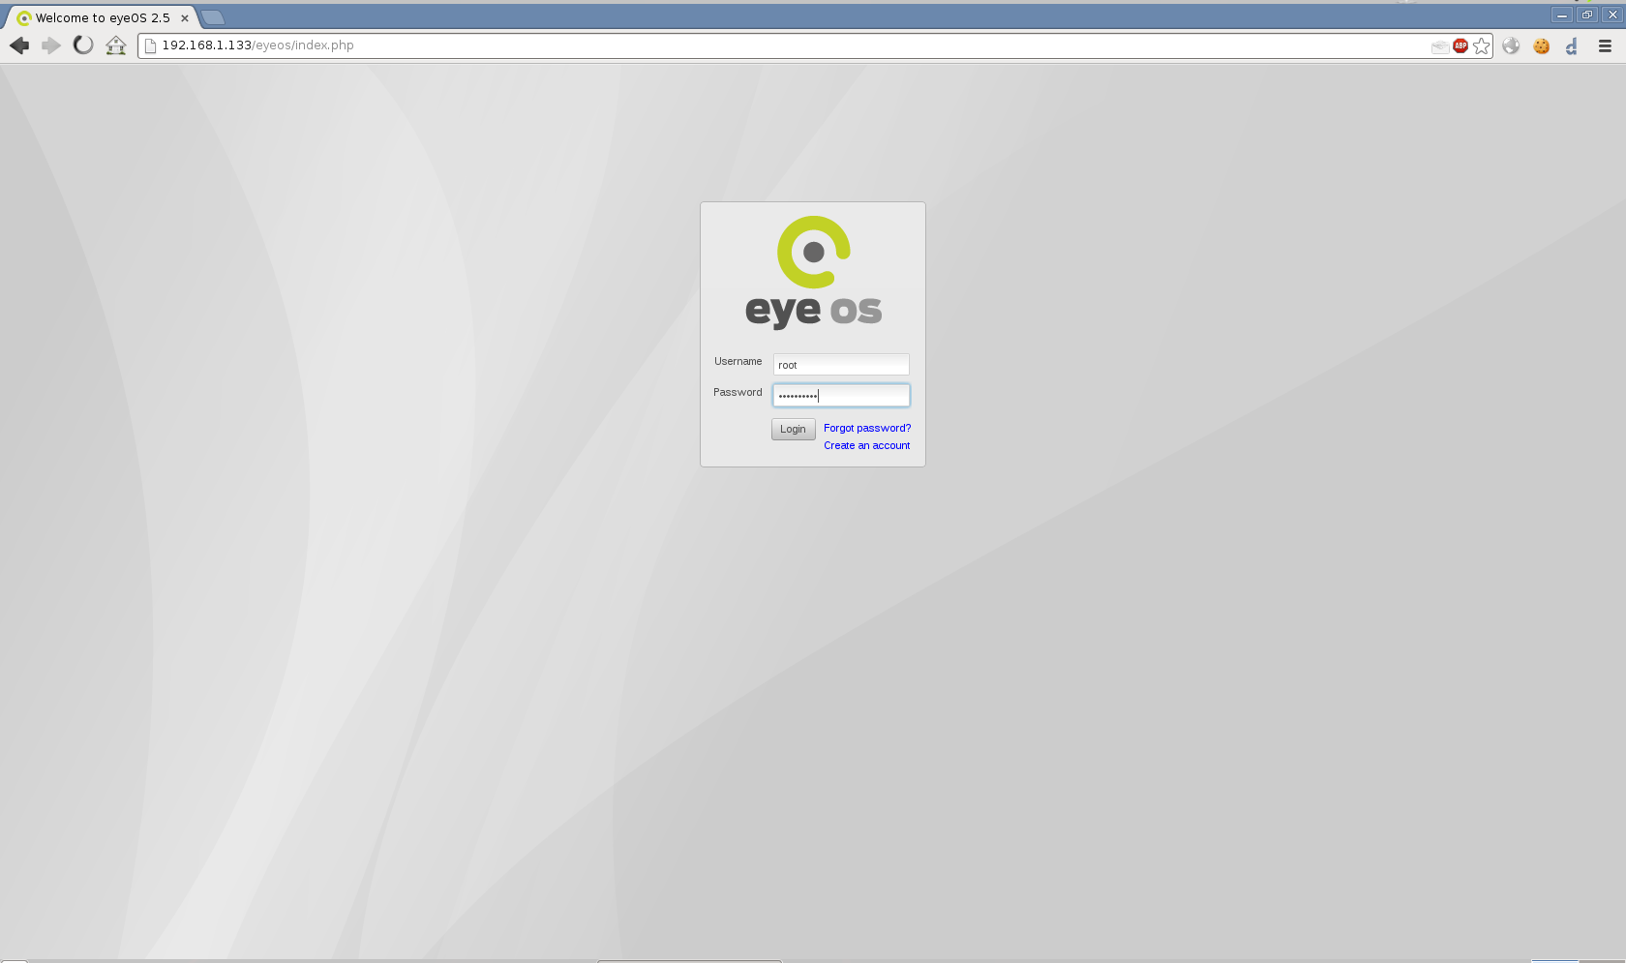Screen dimensions: 1626x963
Task: Click the blue 'd' extension icon
Action: tap(1572, 45)
